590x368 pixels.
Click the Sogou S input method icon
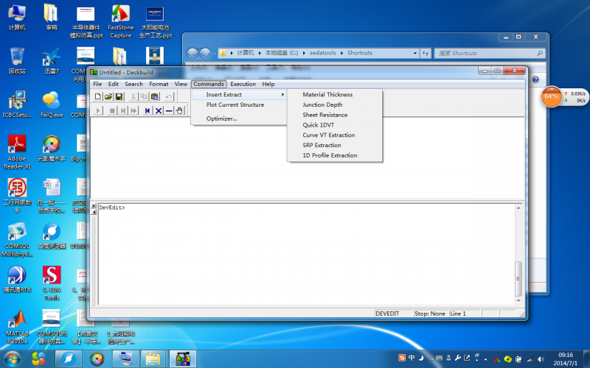pos(402,358)
